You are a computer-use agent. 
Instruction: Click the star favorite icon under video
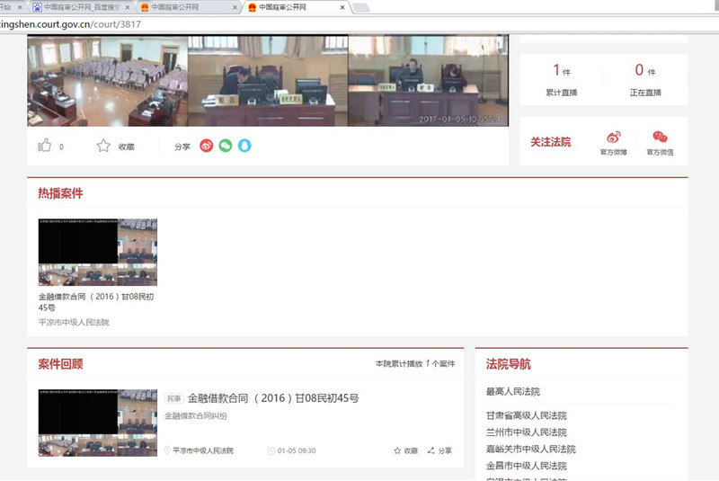103,146
